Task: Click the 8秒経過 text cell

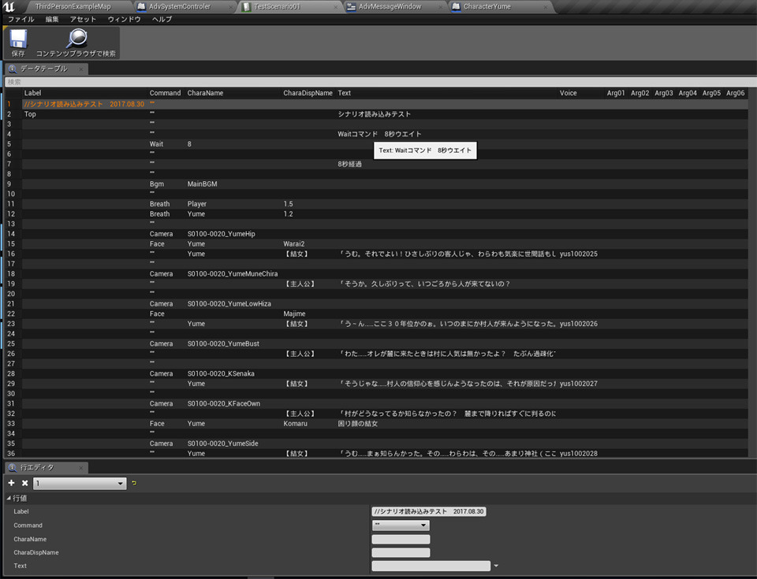Action: [349, 164]
